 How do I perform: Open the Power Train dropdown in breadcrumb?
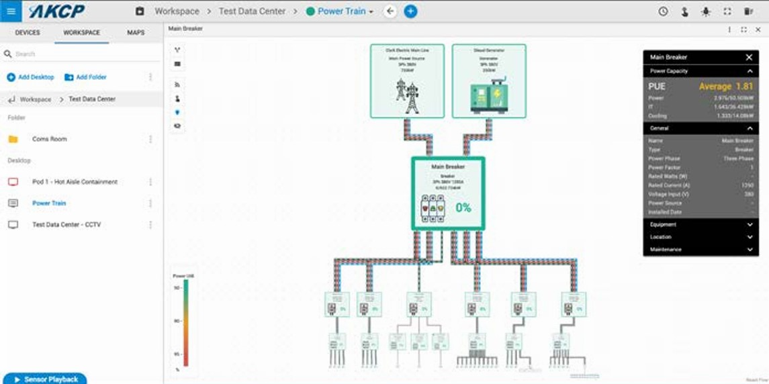coord(340,11)
